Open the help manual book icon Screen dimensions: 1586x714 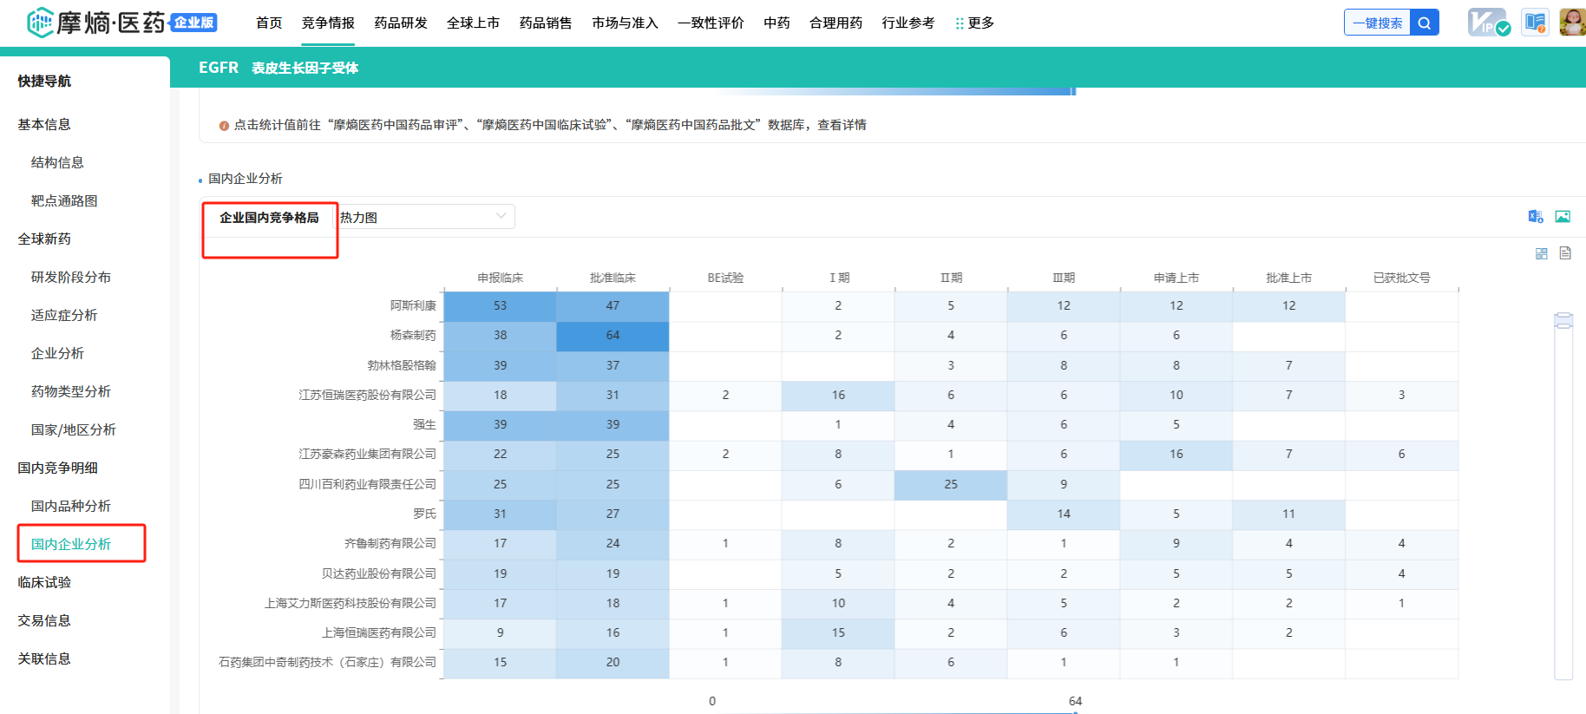pyautogui.click(x=1535, y=23)
